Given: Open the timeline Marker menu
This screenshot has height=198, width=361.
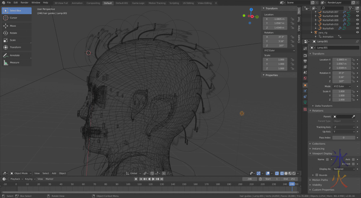Looking at the screenshot, I should (x=49, y=179).
